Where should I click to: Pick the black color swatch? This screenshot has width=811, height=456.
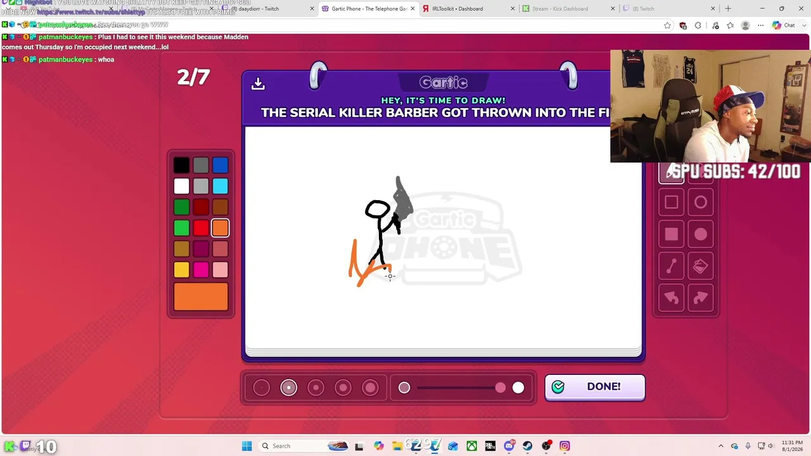pos(181,165)
